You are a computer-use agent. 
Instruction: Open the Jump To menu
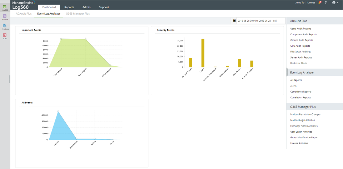(300, 2)
